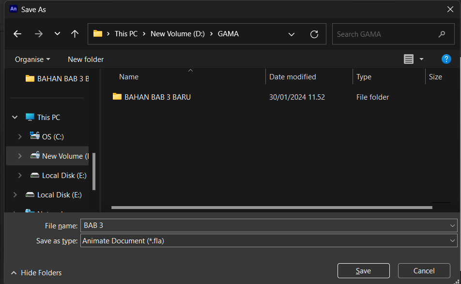Open the help question mark icon
This screenshot has height=284, width=461.
click(446, 59)
